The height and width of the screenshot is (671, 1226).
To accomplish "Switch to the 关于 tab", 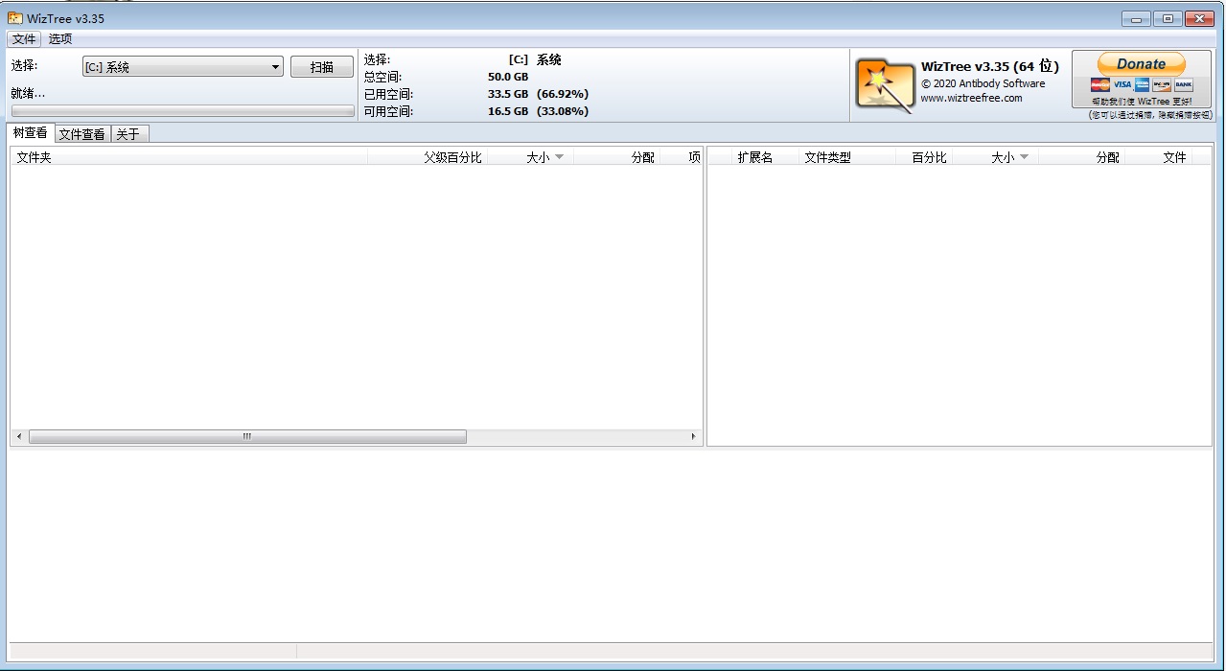I will [x=128, y=133].
